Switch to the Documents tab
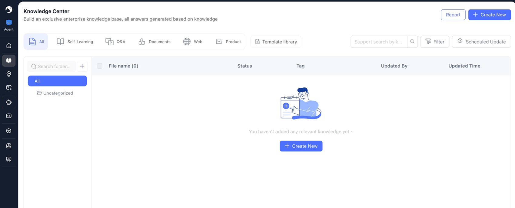 coord(154,42)
